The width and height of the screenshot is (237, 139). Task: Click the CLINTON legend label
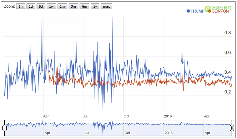tap(220, 11)
